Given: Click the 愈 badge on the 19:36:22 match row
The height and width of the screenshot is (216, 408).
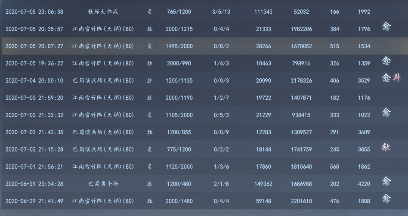Looking at the screenshot, I should pyautogui.click(x=386, y=60).
